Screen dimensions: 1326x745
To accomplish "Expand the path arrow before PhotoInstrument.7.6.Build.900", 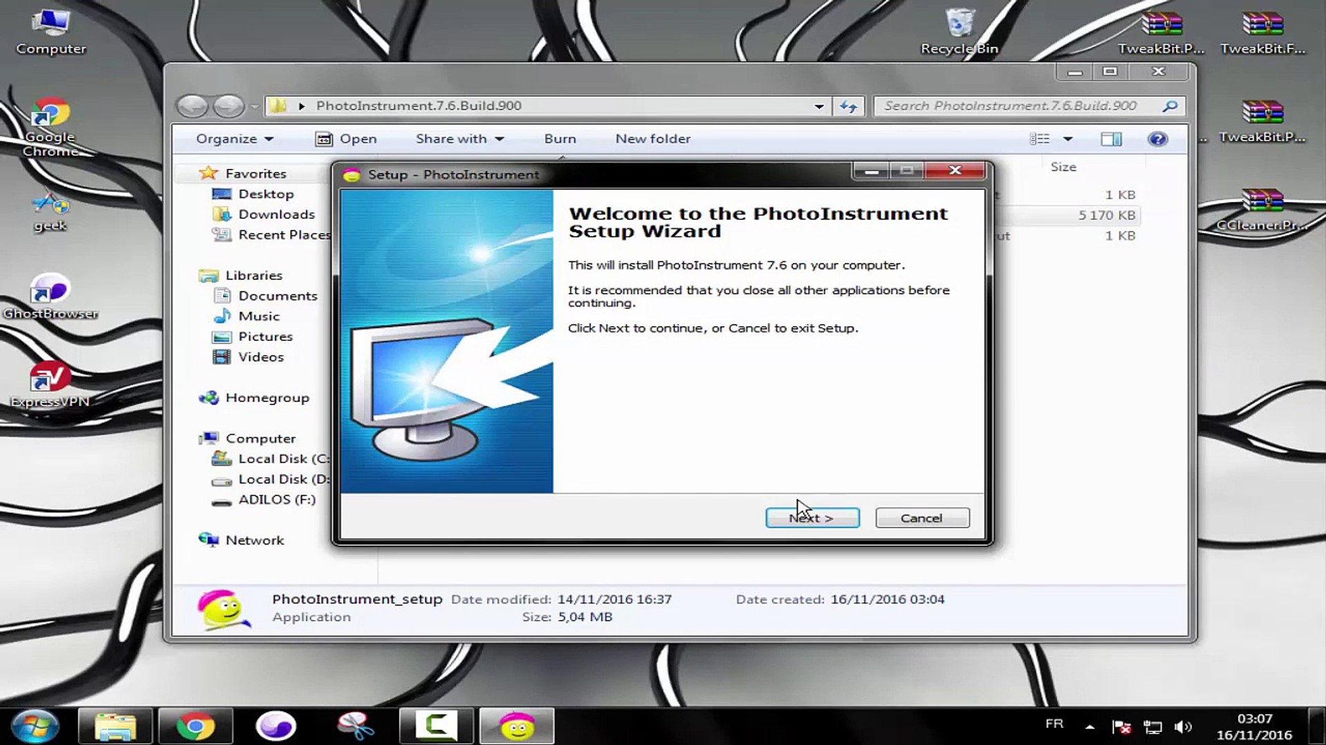I will point(302,106).
